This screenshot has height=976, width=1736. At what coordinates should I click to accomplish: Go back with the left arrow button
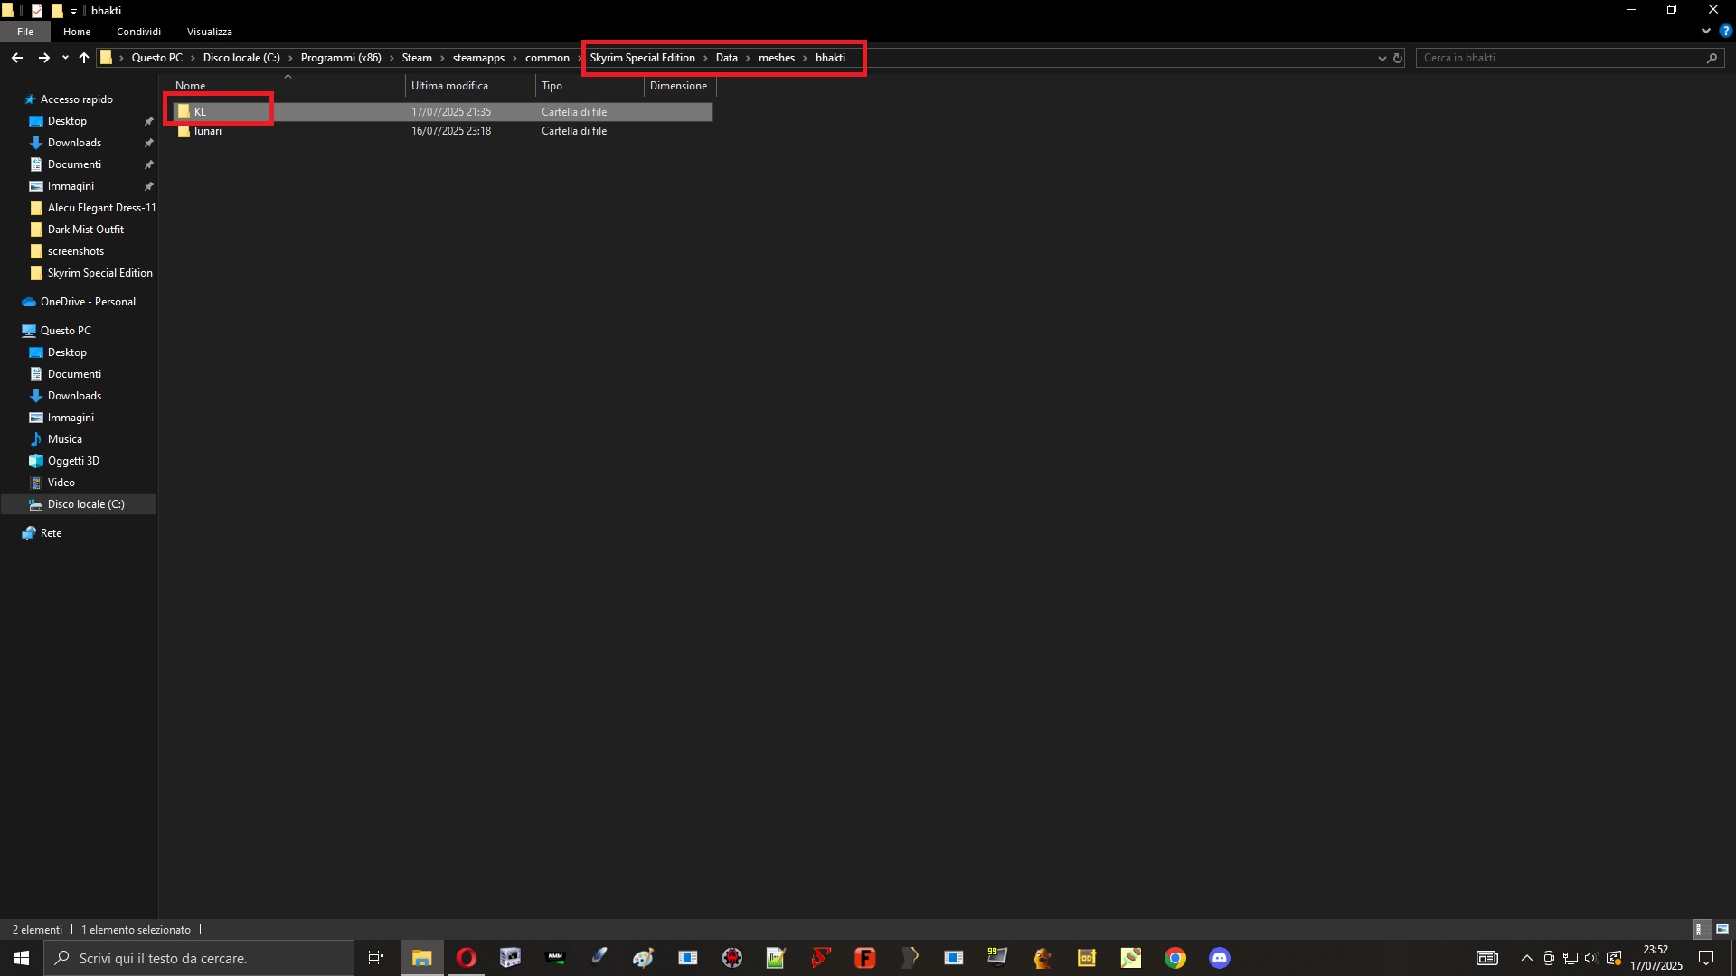(x=17, y=58)
